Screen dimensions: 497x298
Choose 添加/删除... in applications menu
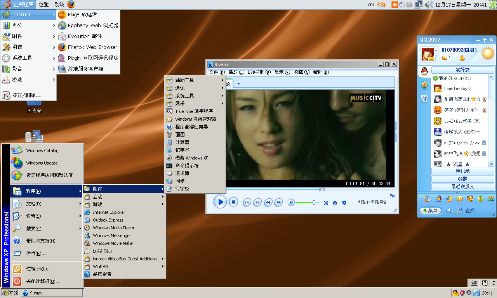pos(28,95)
